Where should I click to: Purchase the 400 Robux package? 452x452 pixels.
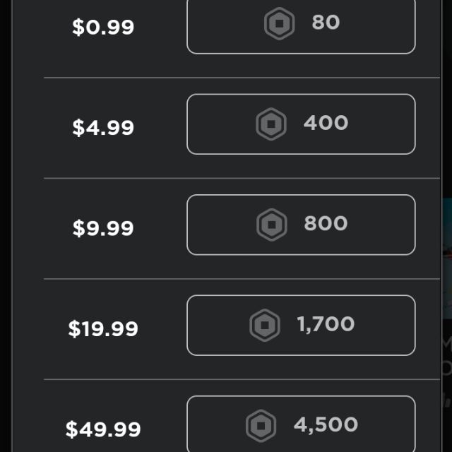[x=301, y=124]
